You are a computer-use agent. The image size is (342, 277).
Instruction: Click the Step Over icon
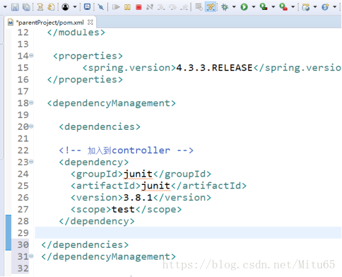click(172, 7)
